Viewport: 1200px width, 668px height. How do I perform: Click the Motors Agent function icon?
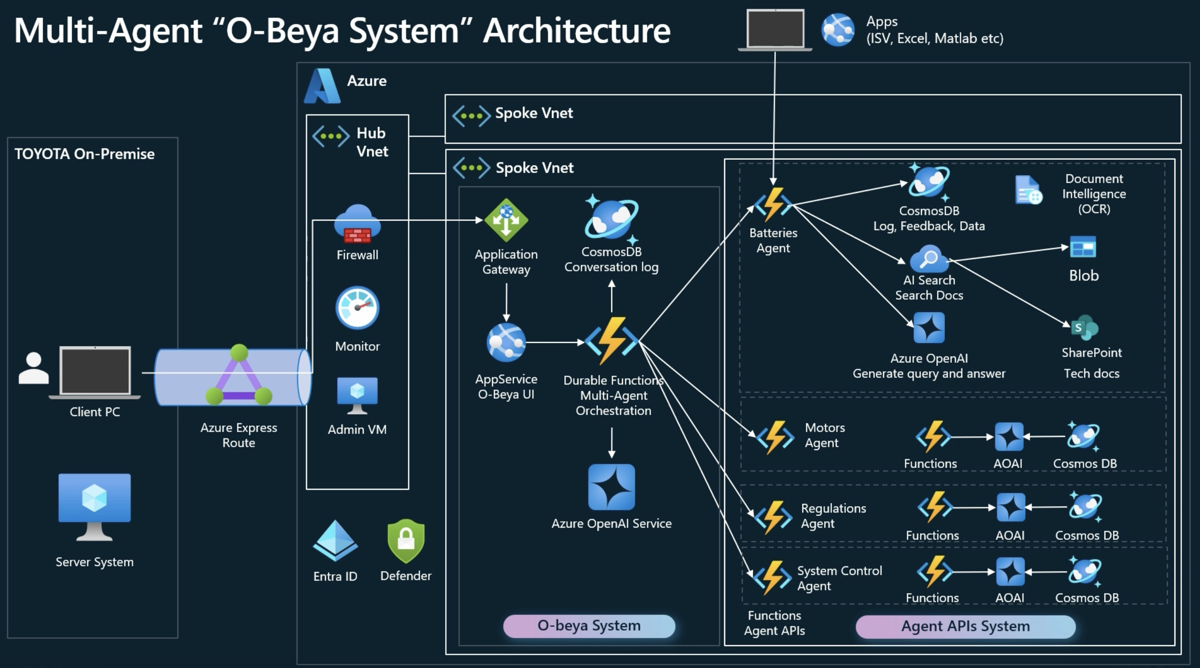pyautogui.click(x=775, y=437)
